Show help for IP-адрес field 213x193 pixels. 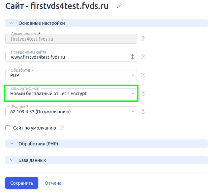point(143,111)
